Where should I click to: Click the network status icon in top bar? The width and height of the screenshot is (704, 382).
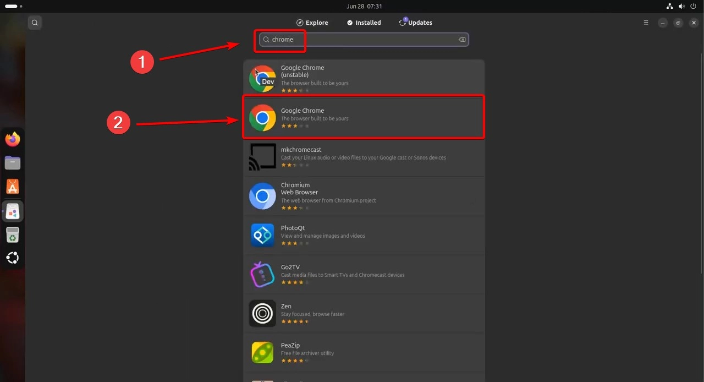pyautogui.click(x=670, y=6)
